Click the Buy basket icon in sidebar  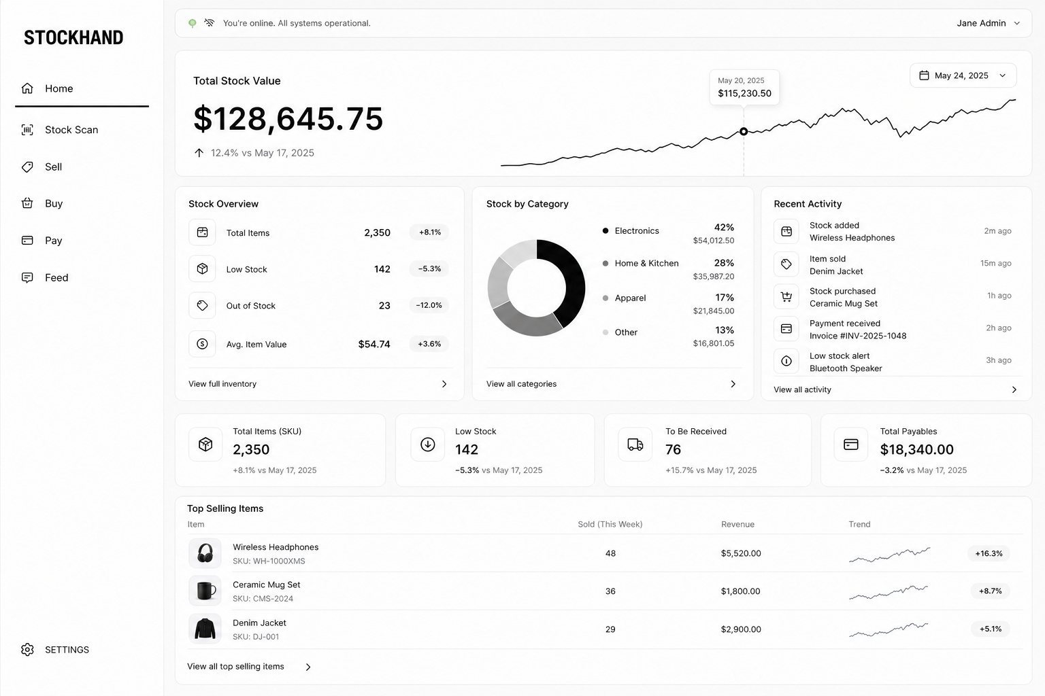27,203
